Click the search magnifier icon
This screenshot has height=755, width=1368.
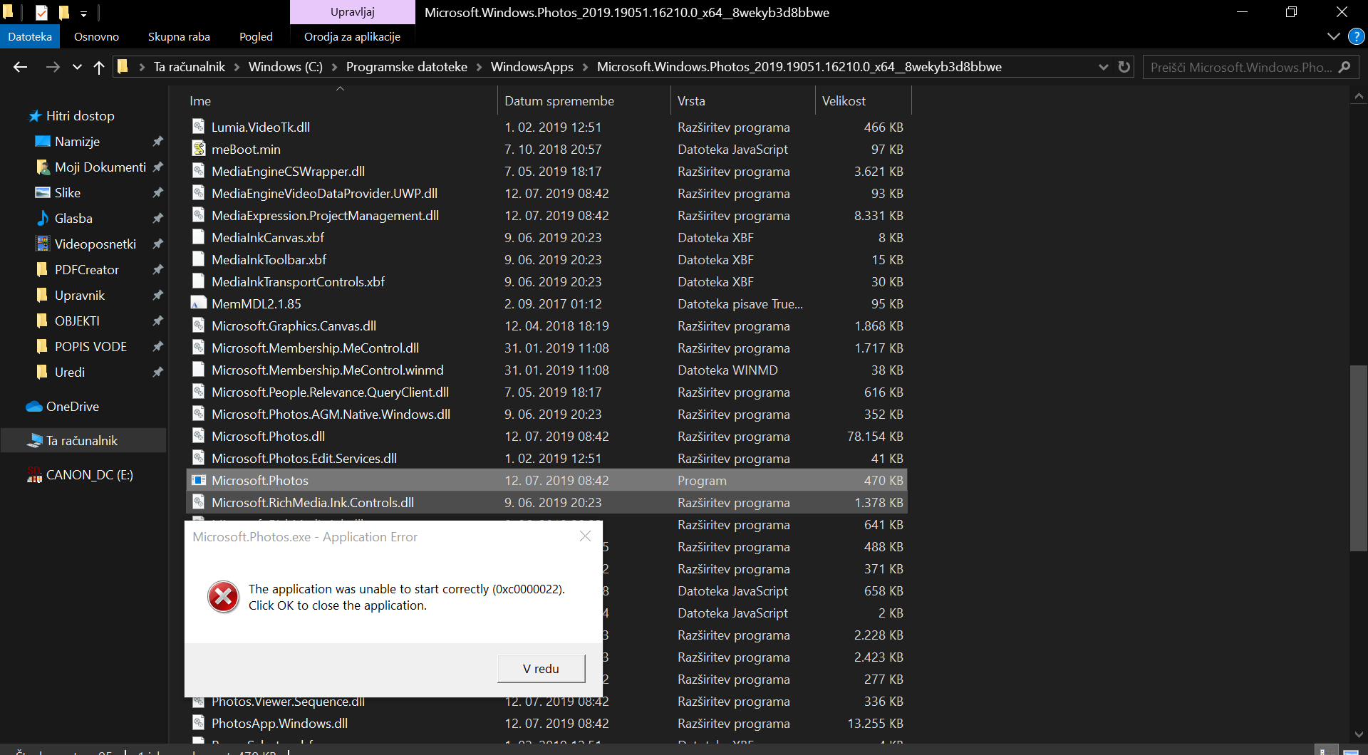click(x=1344, y=67)
